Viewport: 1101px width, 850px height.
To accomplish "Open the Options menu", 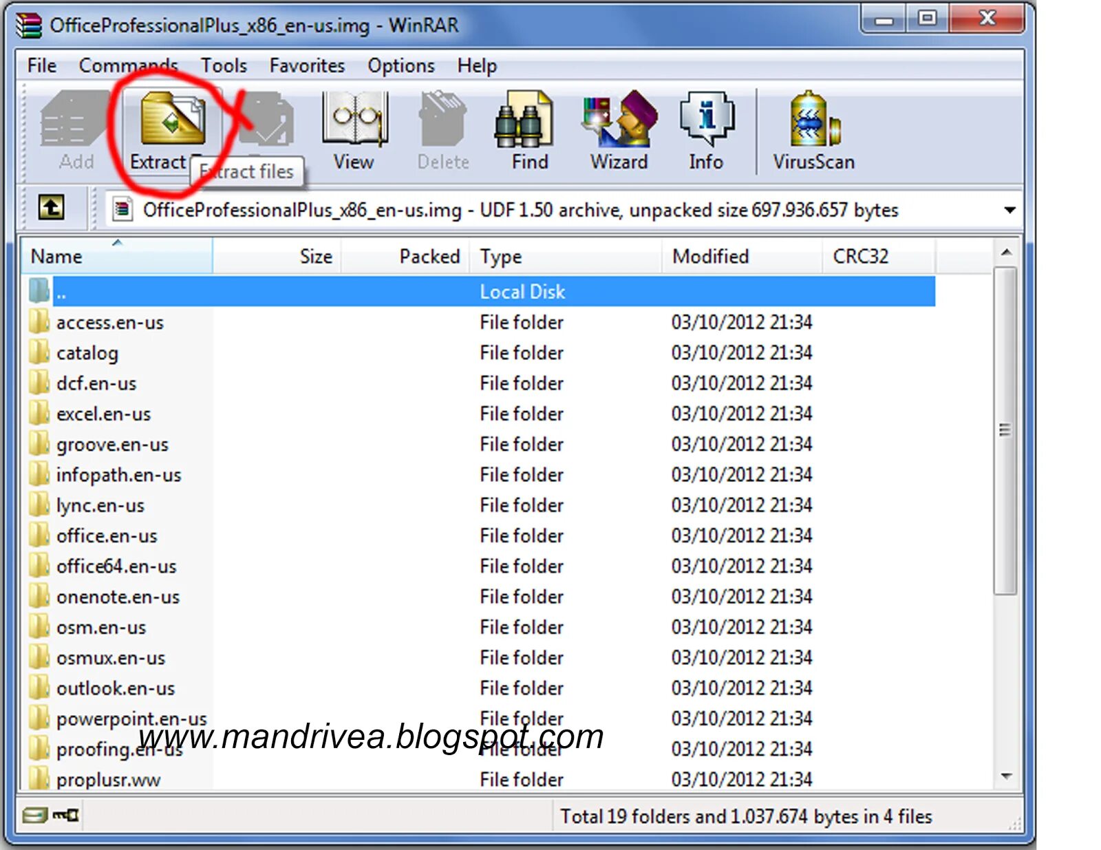I will click(401, 65).
